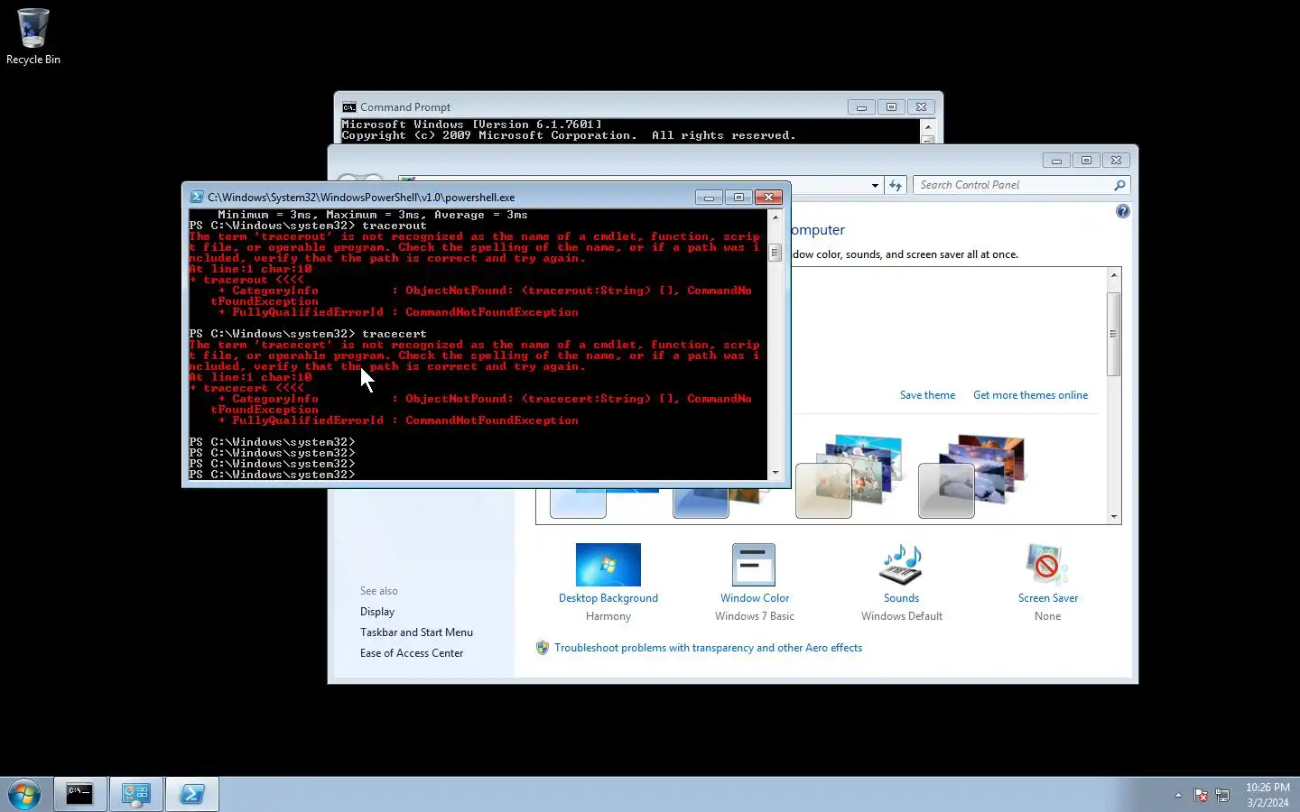The width and height of the screenshot is (1300, 812).
Task: Click the search magnifier in Control Panel
Action: click(1119, 185)
